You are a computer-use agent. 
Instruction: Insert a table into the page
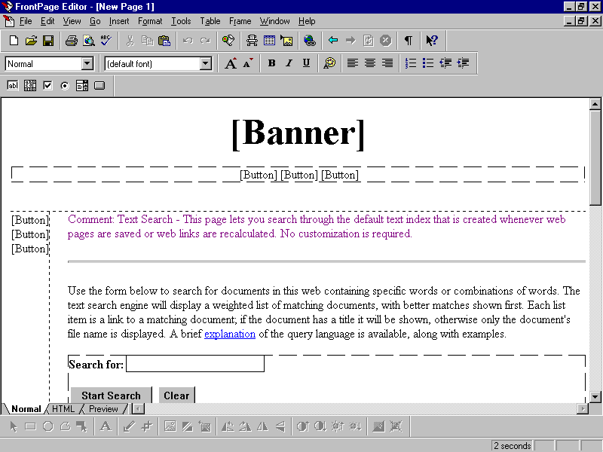point(269,41)
